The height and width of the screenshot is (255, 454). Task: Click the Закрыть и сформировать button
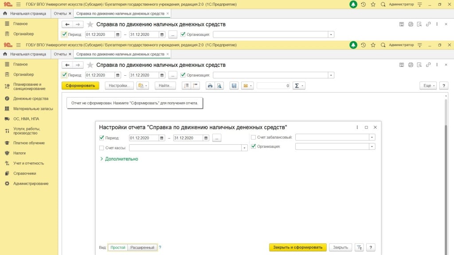point(297,247)
